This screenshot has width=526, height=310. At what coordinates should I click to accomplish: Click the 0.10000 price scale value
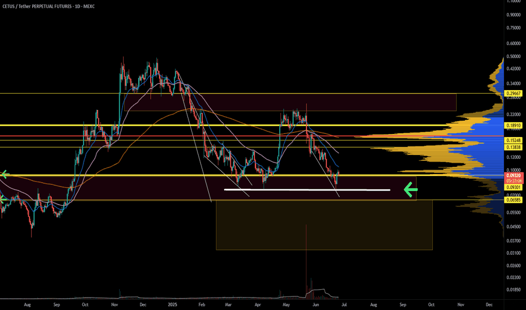point(514,170)
